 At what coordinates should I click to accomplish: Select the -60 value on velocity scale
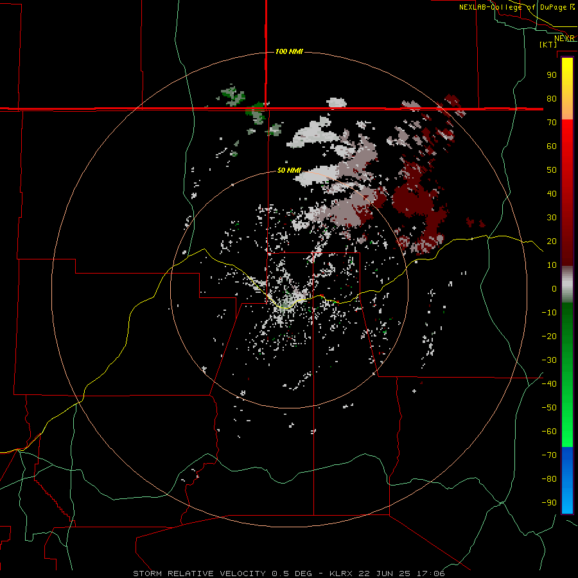(549, 432)
